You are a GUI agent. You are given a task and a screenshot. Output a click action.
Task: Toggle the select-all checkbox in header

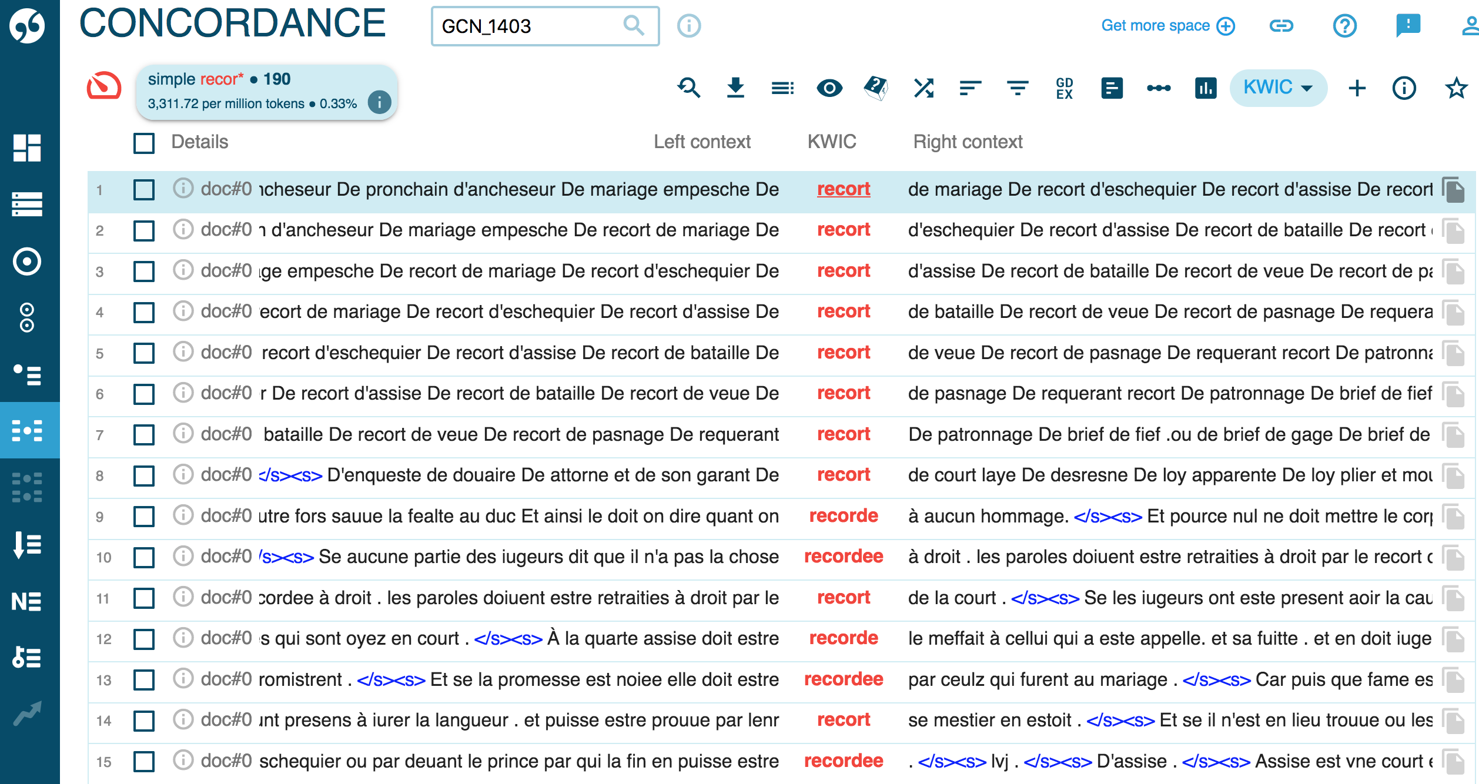144,143
